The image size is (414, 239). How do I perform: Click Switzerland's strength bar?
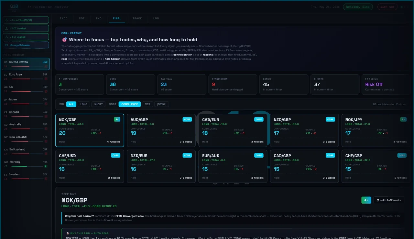click(27, 154)
